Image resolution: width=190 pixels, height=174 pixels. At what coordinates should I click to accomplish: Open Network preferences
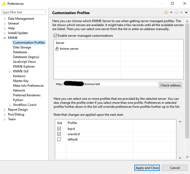coord(19,90)
